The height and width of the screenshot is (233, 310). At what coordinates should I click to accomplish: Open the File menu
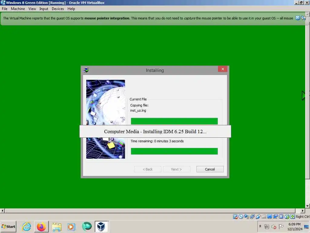pyautogui.click(x=5, y=9)
